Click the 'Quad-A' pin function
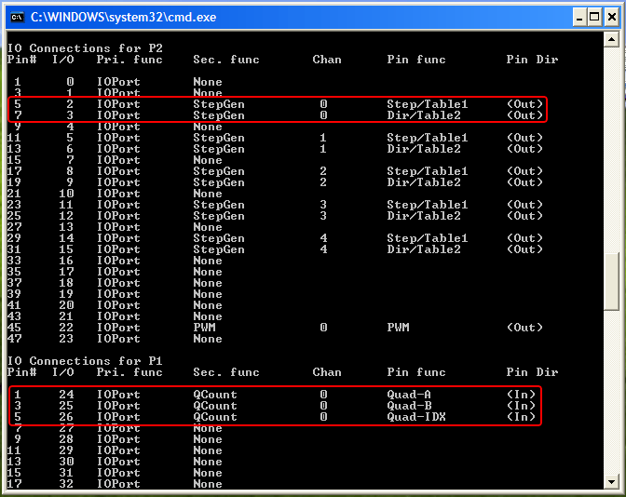 [x=409, y=395]
